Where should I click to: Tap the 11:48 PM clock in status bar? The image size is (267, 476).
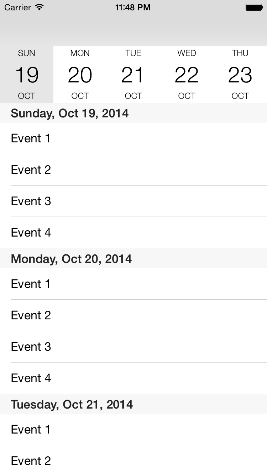[133, 7]
